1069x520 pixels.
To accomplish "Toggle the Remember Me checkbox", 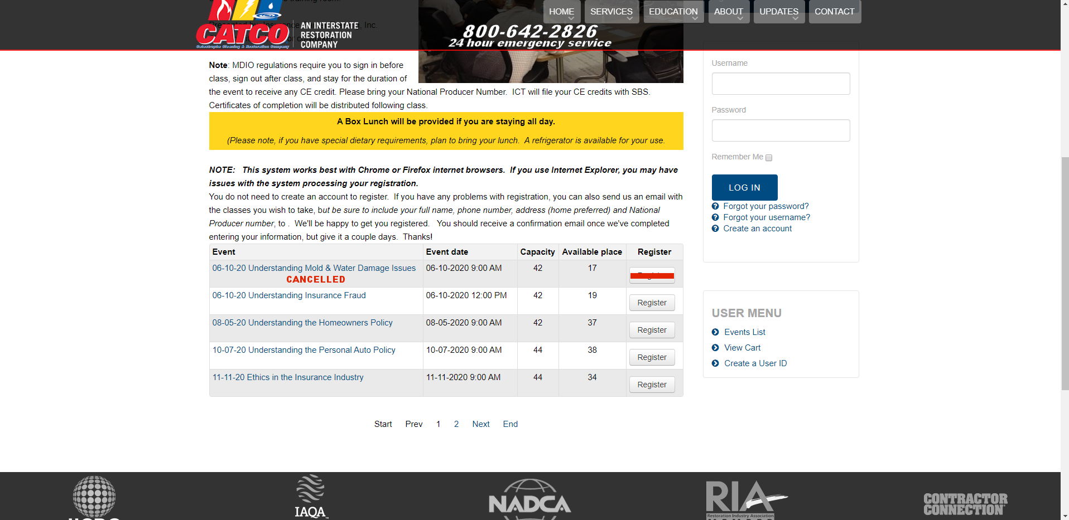I will click(769, 158).
